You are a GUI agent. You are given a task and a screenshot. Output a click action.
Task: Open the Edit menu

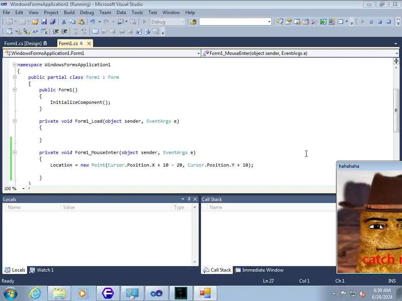[x=19, y=12]
